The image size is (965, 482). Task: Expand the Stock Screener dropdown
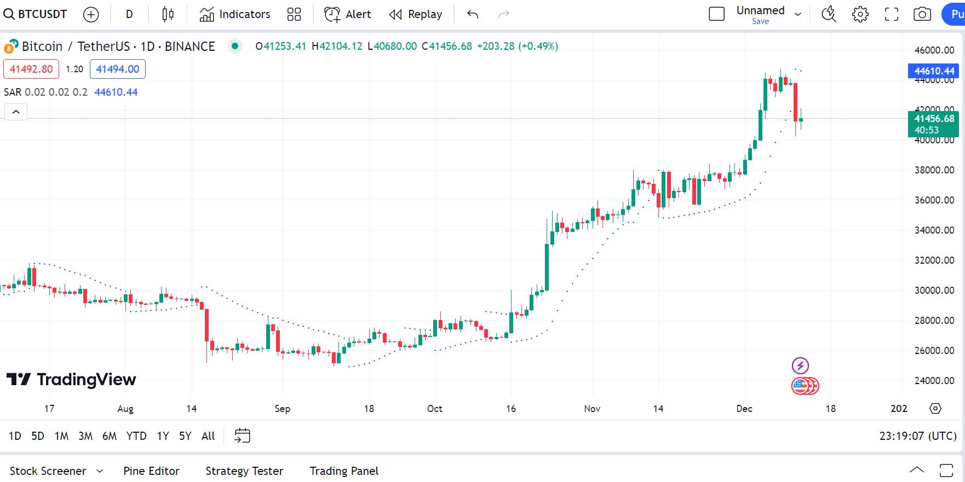point(100,471)
